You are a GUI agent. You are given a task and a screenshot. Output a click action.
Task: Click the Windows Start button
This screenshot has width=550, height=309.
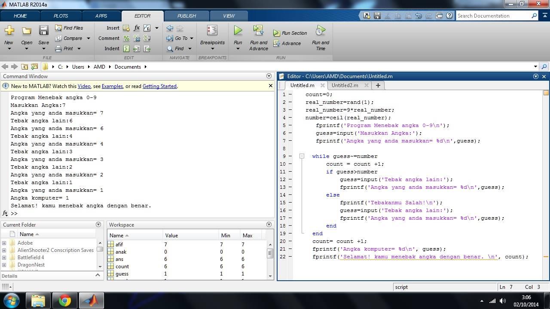click(12, 301)
